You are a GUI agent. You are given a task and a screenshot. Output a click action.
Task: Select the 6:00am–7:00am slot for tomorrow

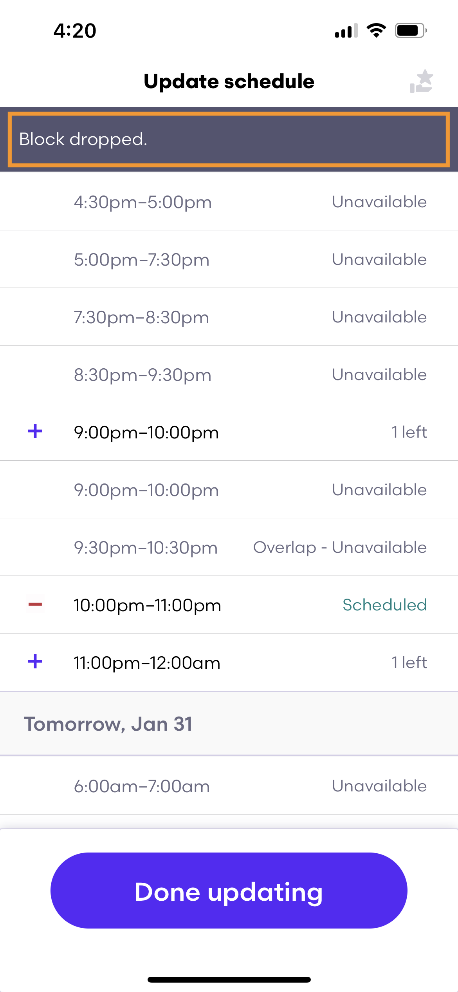tap(229, 786)
